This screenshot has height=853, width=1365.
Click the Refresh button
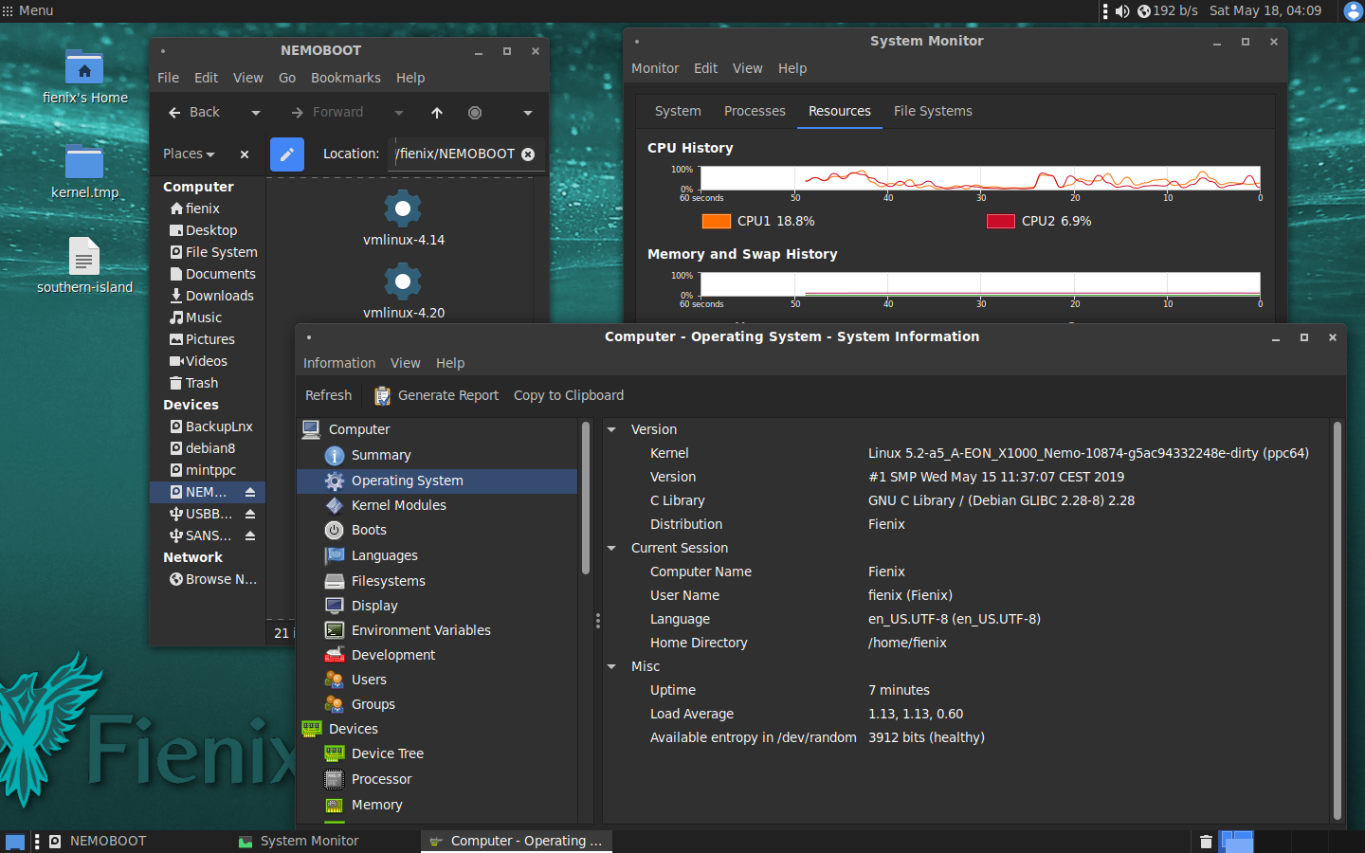click(328, 395)
